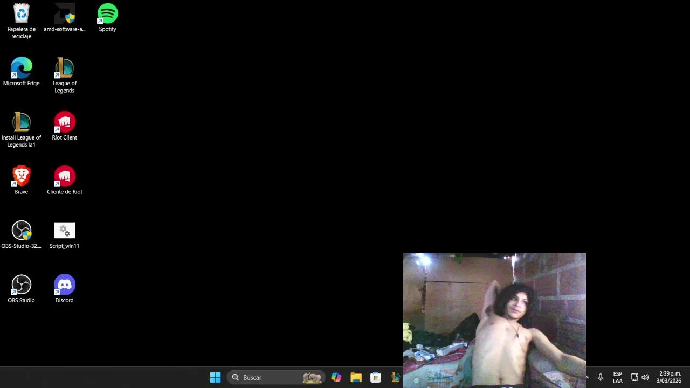Open Microsoft Store from the taskbar
This screenshot has height=388, width=690.
click(x=376, y=377)
